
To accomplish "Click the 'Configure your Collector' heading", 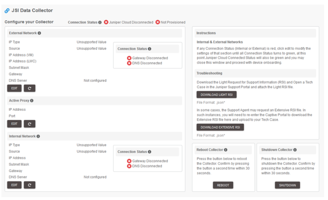I will point(29,22).
